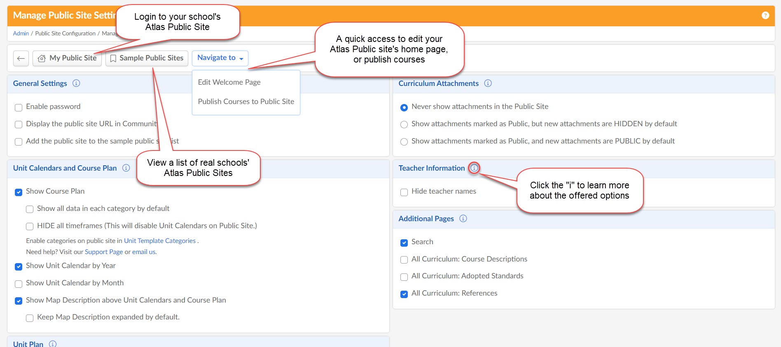
Task: Open help question mark icon in header
Action: pyautogui.click(x=765, y=15)
